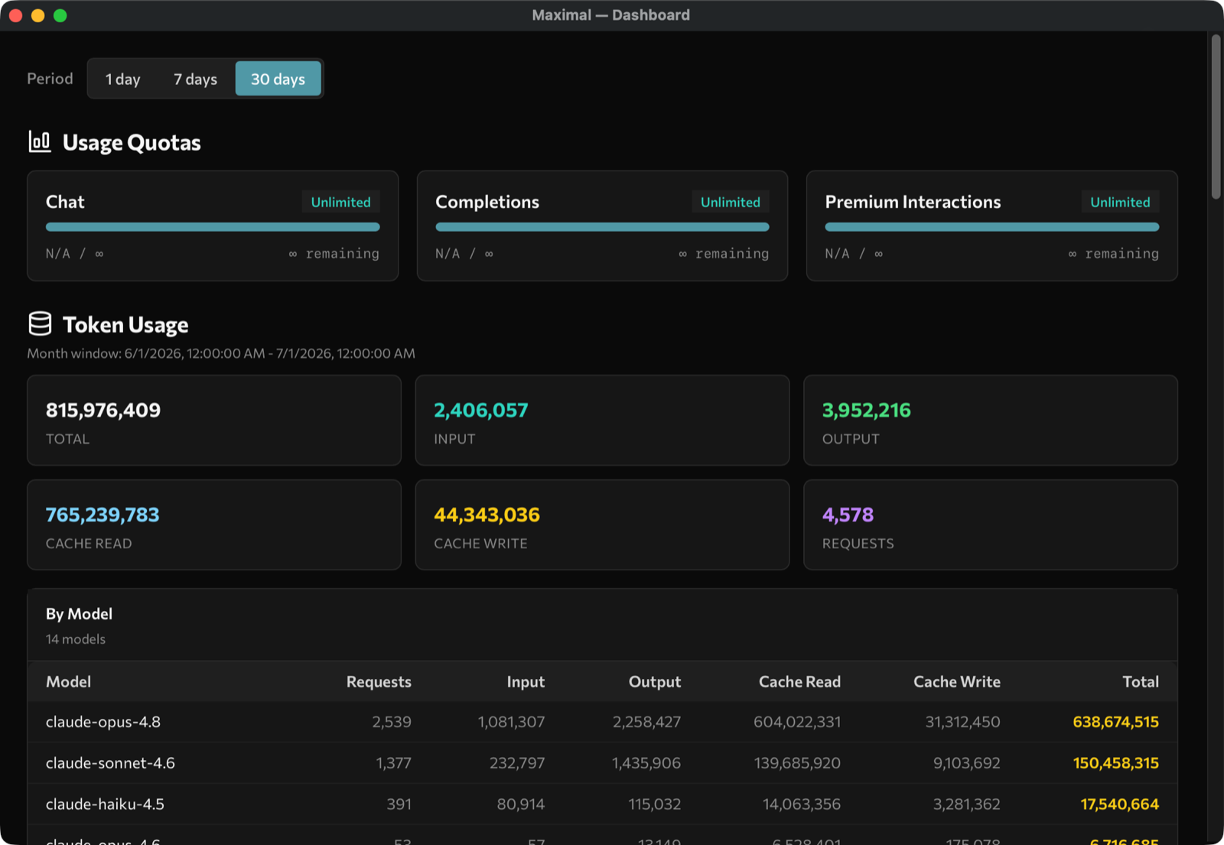Image resolution: width=1224 pixels, height=845 pixels.
Task: Click the 2,258,427 output cell
Action: (646, 722)
